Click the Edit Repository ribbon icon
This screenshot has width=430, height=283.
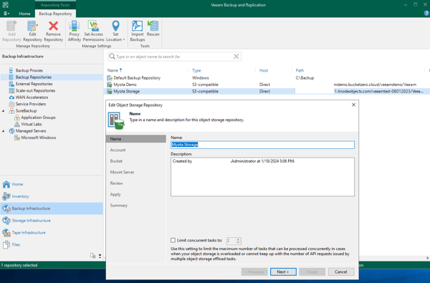32,27
